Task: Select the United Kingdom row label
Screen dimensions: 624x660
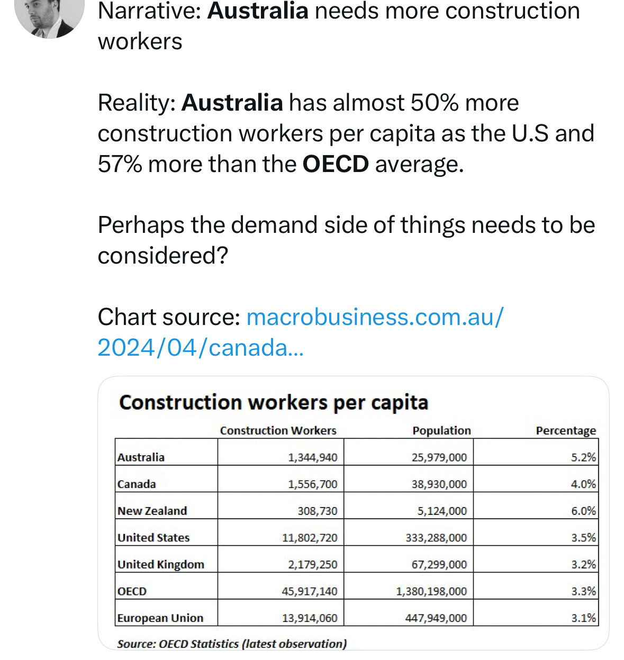Action: pos(161,564)
